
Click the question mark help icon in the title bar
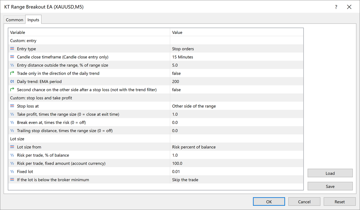click(336, 7)
